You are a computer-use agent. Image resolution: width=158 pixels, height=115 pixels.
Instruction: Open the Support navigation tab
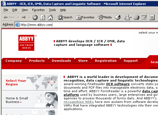(x=131, y=61)
